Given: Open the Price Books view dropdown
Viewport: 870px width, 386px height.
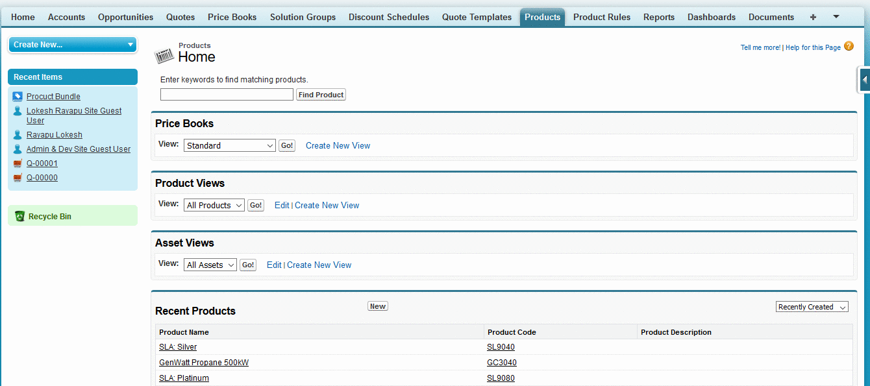Looking at the screenshot, I should pos(230,146).
